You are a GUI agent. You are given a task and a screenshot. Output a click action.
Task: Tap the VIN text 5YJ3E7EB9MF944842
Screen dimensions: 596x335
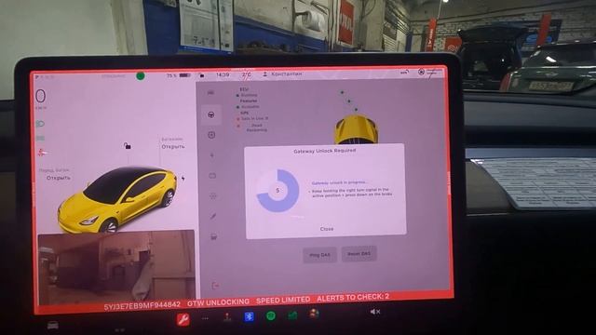coord(142,305)
